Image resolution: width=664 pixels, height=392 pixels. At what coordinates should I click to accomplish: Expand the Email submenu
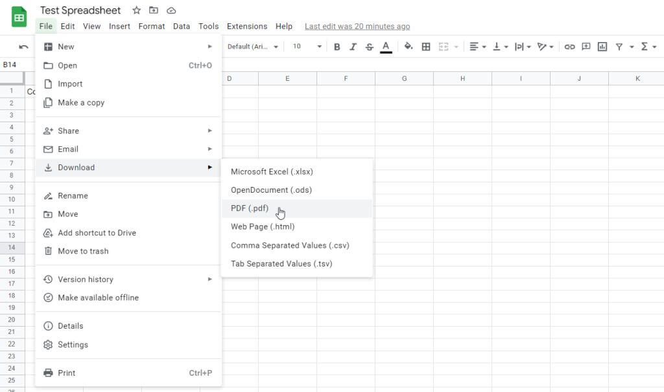coord(128,149)
